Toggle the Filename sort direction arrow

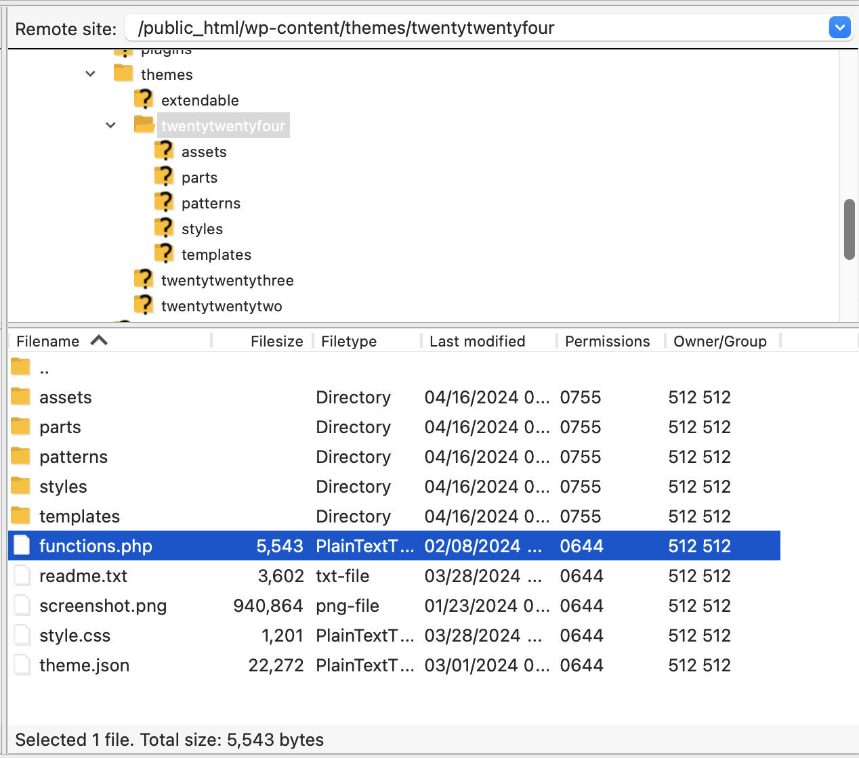[99, 340]
